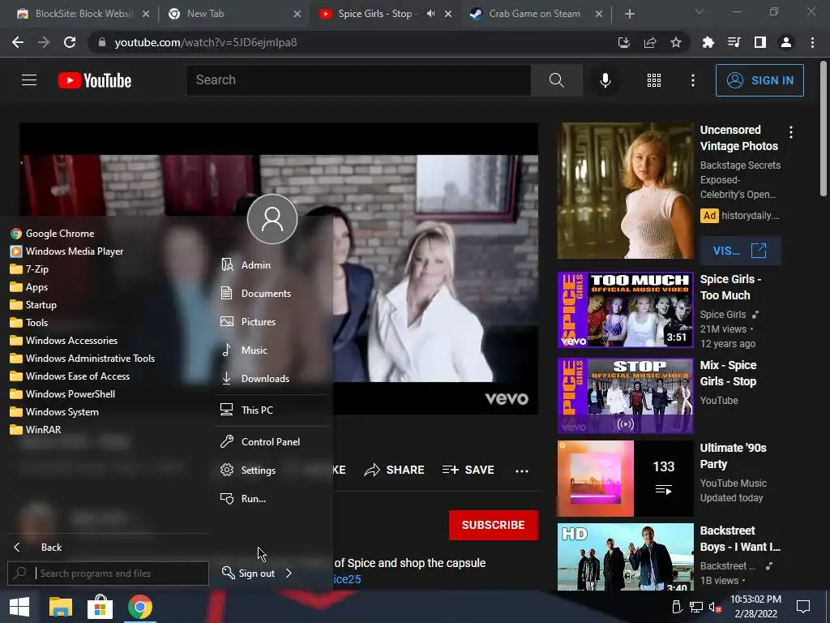Viewport: 830px width, 623px height.
Task: Click the SIGN IN button
Action: click(759, 80)
